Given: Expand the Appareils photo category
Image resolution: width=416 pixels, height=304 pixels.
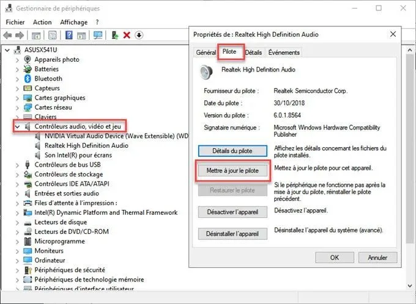Looking at the screenshot, I should pyautogui.click(x=17, y=60).
